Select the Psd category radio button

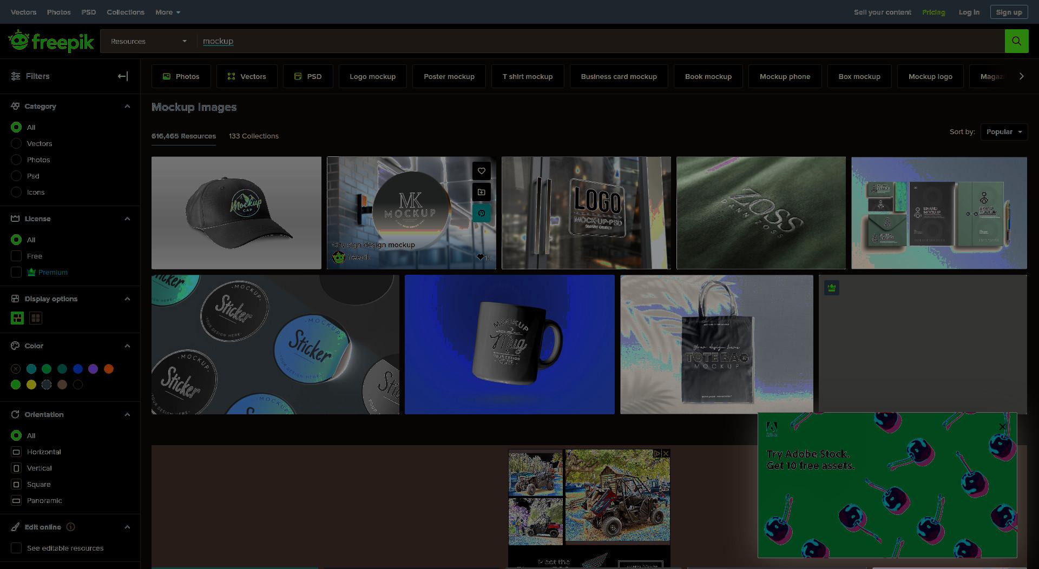pyautogui.click(x=16, y=176)
